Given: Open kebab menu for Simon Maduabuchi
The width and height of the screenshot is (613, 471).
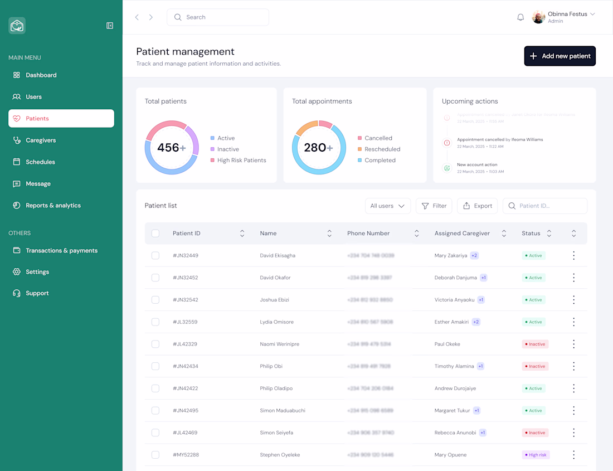Looking at the screenshot, I should (x=574, y=410).
